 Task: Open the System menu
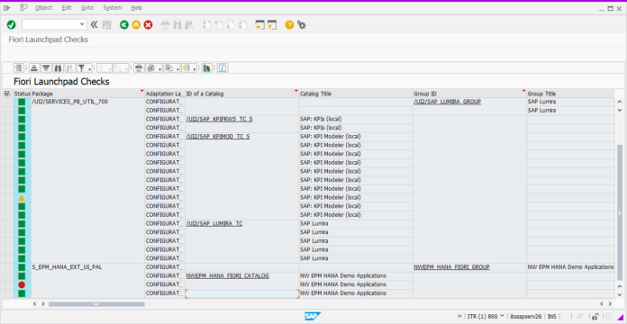(x=113, y=7)
